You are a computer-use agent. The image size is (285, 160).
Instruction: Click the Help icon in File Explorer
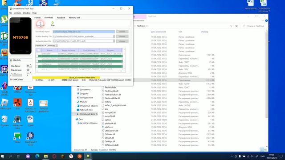click(266, 21)
